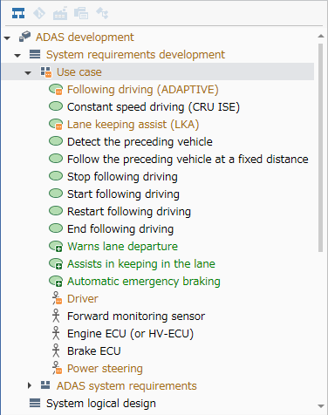Select the structure tree view toolbar icon

tap(18, 13)
